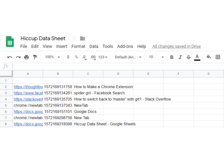Open the fill color picker
The height and width of the screenshot is (159, 224).
click(209, 57)
